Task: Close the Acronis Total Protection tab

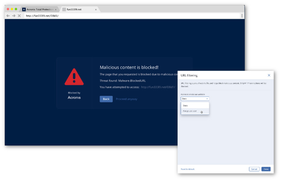Action: point(56,10)
